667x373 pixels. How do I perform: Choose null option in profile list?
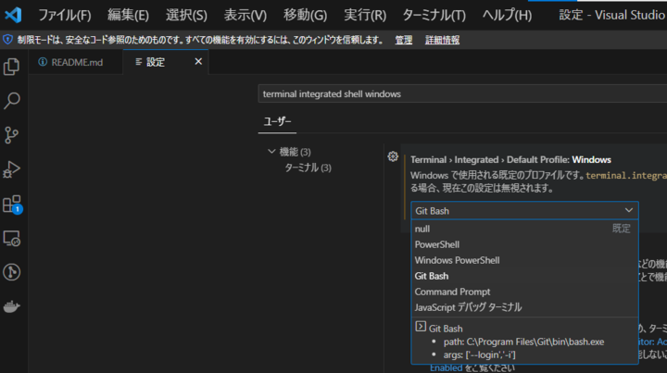click(524, 229)
